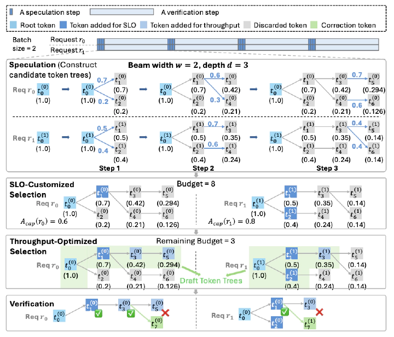This screenshot has width=394, height=337.
Task: Click the green checkmark under Verification Req r0's t3
Action: pos(131,313)
